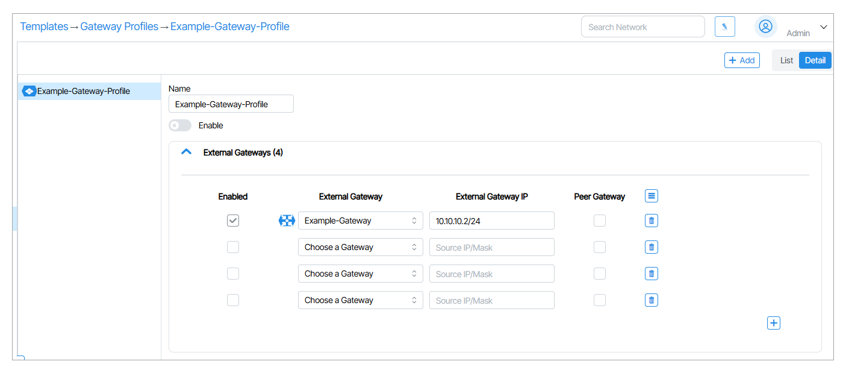Switch to the List view tab
Image resolution: width=846 pixels, height=376 pixels.
[786, 60]
